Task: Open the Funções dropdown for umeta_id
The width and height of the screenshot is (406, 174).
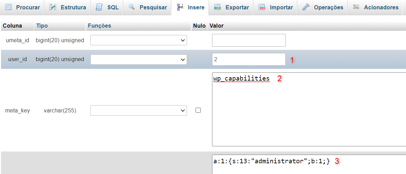Action: pos(139,40)
